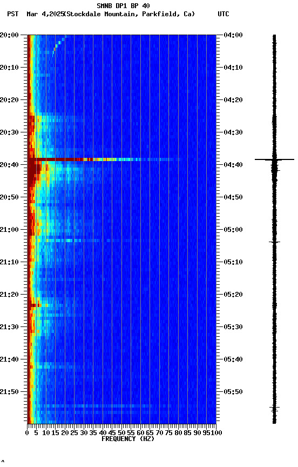Screen dimensions: 298x467
Task: Click the '04:40' UTC time label
Action: coord(233,165)
